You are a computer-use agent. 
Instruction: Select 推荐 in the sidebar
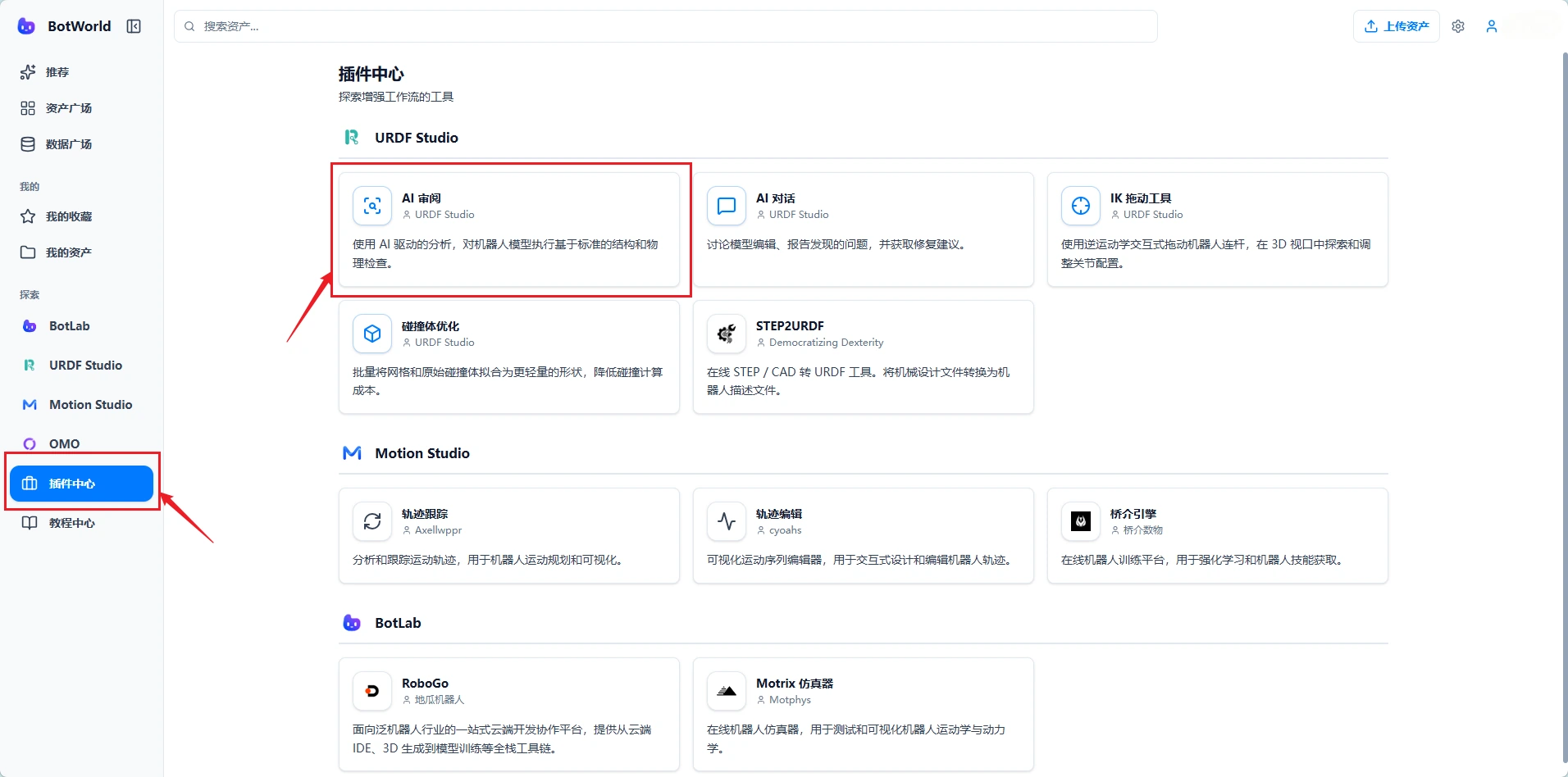tap(82, 72)
